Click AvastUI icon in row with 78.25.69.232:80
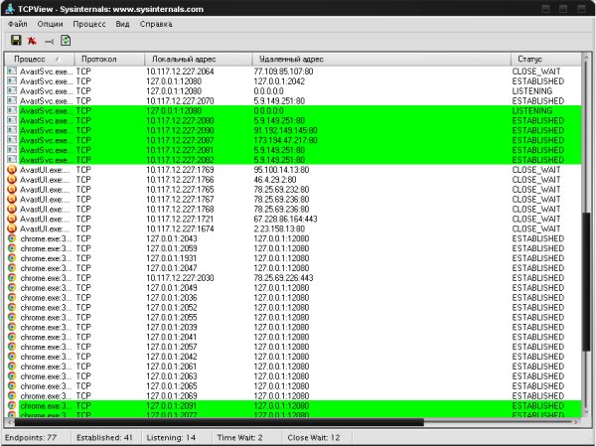596x446 pixels. coord(12,190)
